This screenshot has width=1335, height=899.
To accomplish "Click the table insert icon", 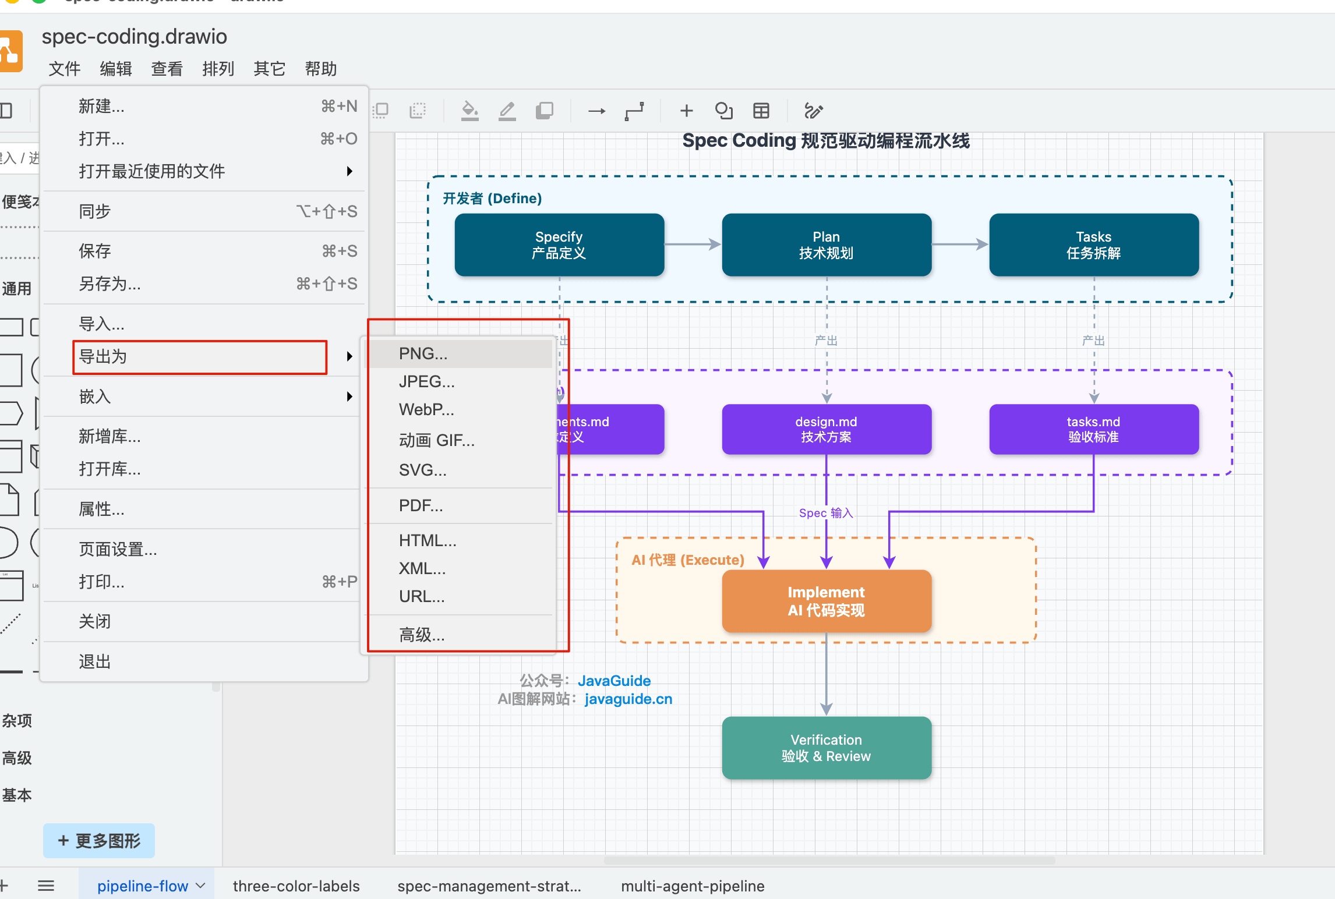I will tap(761, 111).
